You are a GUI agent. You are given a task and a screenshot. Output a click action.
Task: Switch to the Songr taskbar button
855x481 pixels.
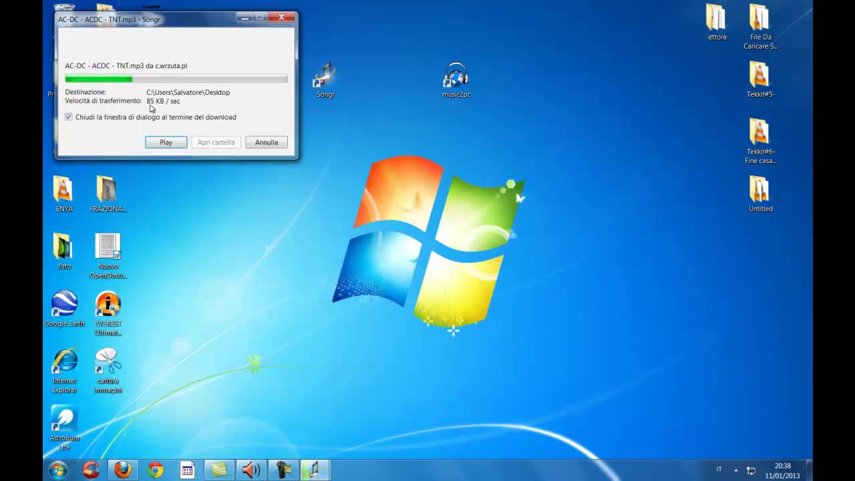tap(315, 470)
